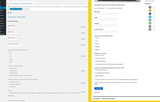Tick Стаут checkbox in admin form
The image size is (160, 102).
pos(9,57)
